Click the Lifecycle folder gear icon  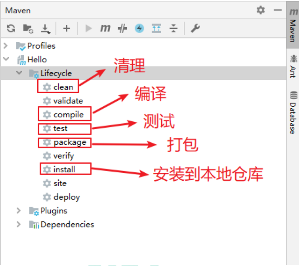point(34,74)
